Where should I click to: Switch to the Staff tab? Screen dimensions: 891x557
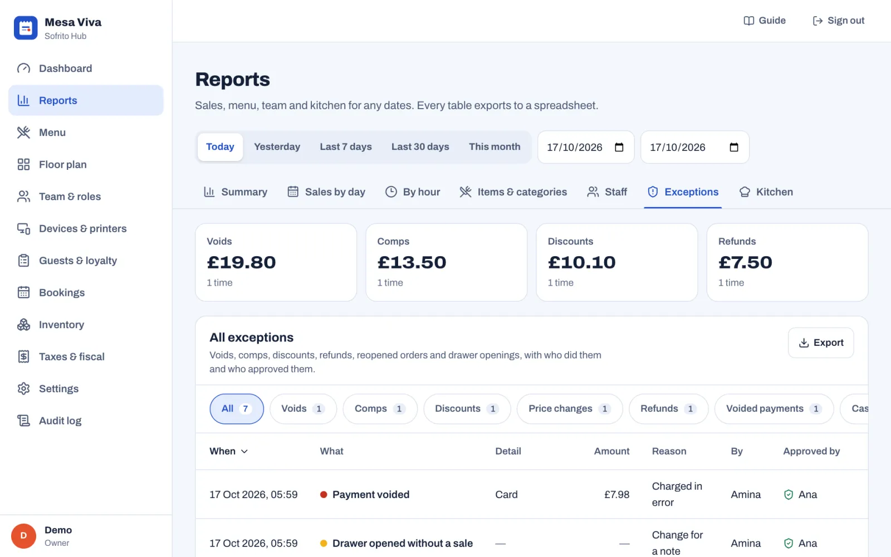607,192
